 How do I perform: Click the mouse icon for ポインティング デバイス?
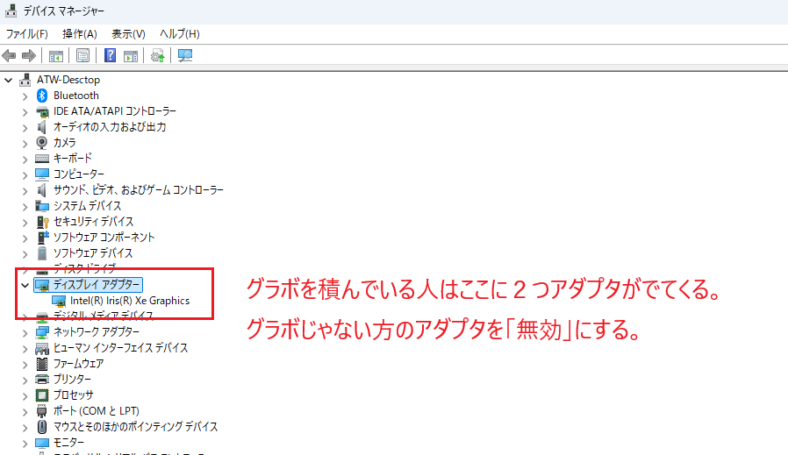(x=42, y=427)
